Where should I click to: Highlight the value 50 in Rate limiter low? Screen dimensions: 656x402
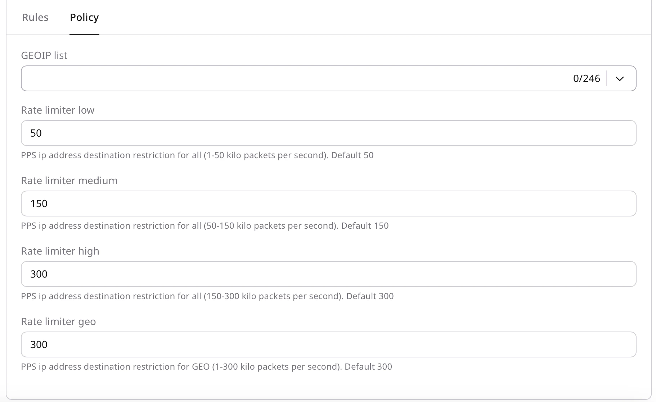point(36,133)
